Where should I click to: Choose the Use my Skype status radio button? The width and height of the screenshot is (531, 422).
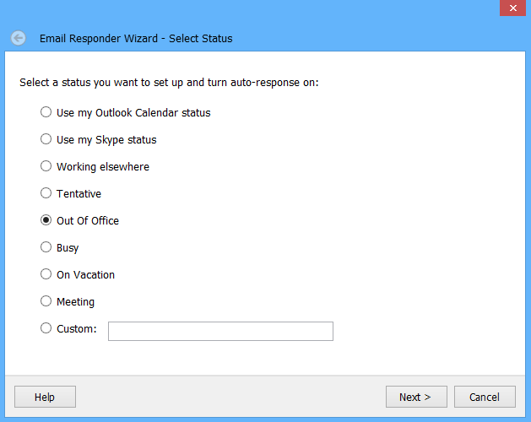click(46, 139)
